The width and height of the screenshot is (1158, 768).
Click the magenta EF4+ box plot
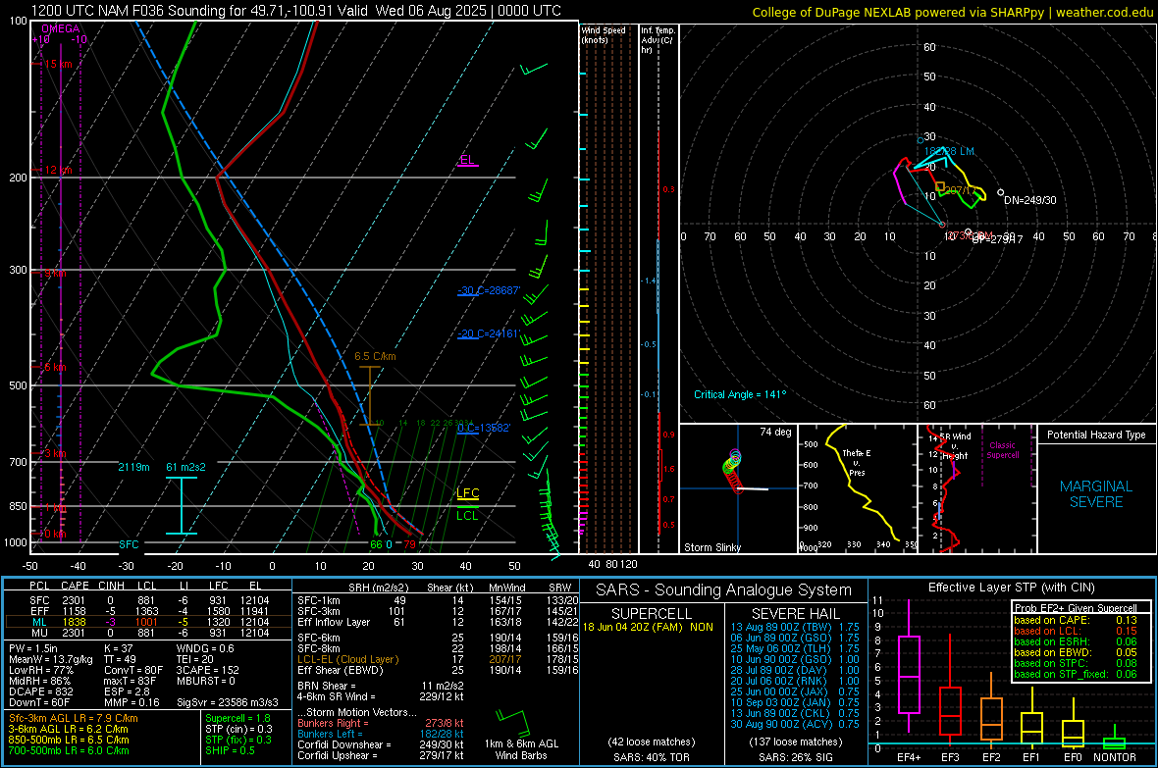[x=909, y=667]
